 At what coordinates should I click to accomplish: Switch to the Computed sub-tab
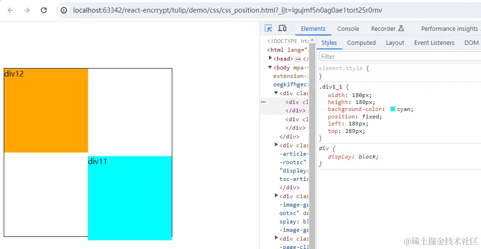(x=361, y=43)
